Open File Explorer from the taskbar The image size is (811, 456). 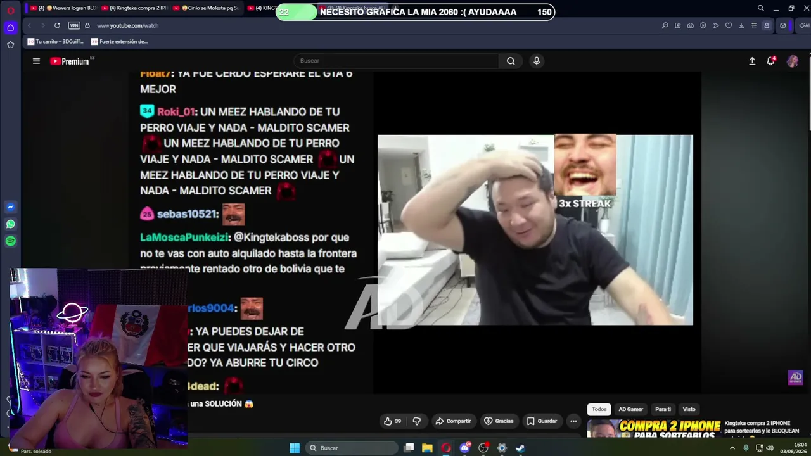[427, 448]
